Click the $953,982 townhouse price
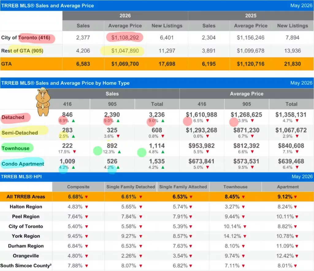Image resolution: width=314 pixels, height=271 pixels. click(x=201, y=146)
